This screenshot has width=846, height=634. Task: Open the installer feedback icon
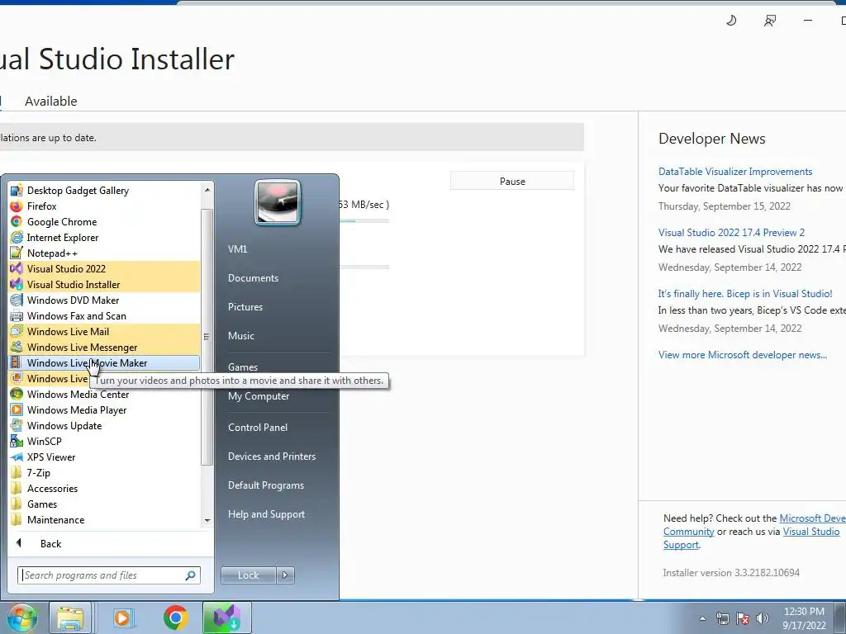point(770,21)
